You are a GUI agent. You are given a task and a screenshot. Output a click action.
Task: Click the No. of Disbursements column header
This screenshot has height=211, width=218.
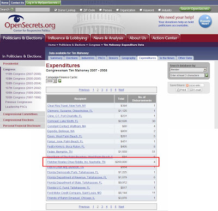pos(142,99)
